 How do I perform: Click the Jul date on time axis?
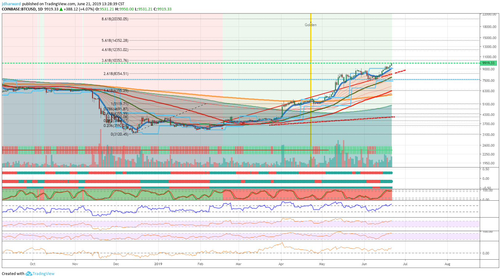click(405, 264)
